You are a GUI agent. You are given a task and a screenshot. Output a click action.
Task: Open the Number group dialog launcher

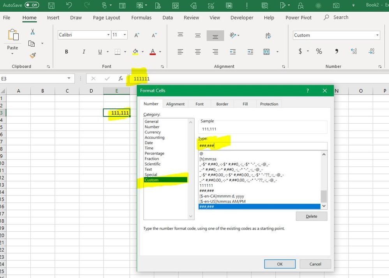(380, 66)
